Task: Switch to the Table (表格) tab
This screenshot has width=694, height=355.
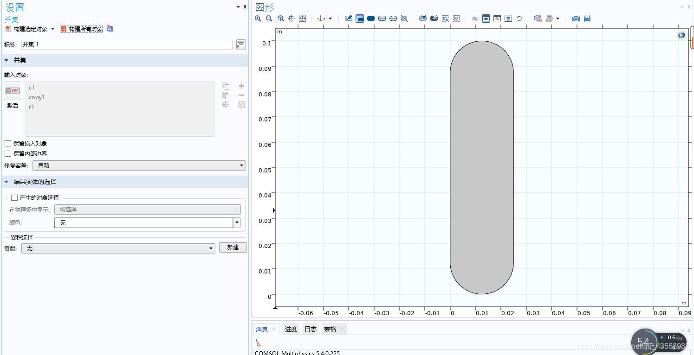Action: coord(330,329)
